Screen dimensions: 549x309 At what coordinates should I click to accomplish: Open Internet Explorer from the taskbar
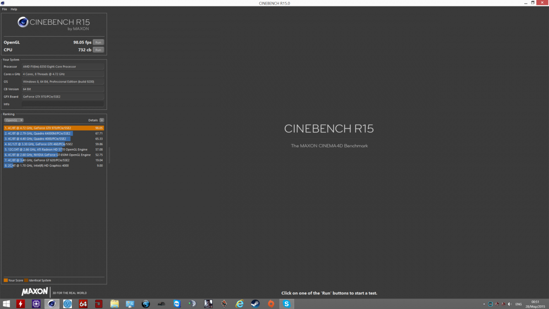point(239,304)
